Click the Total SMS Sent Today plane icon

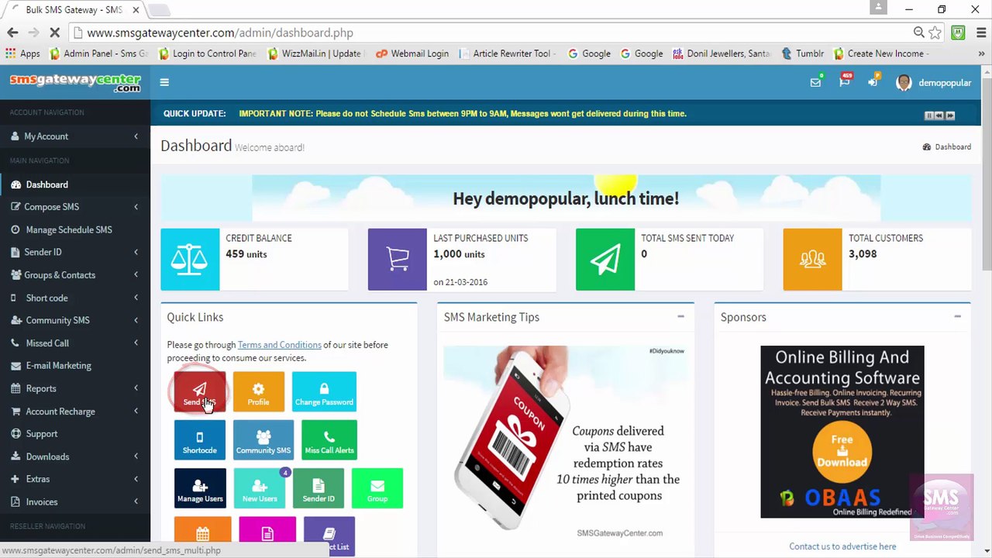pos(605,260)
